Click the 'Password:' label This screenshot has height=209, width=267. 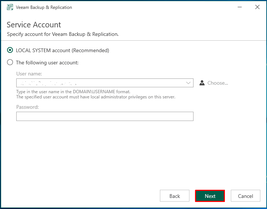click(27, 107)
